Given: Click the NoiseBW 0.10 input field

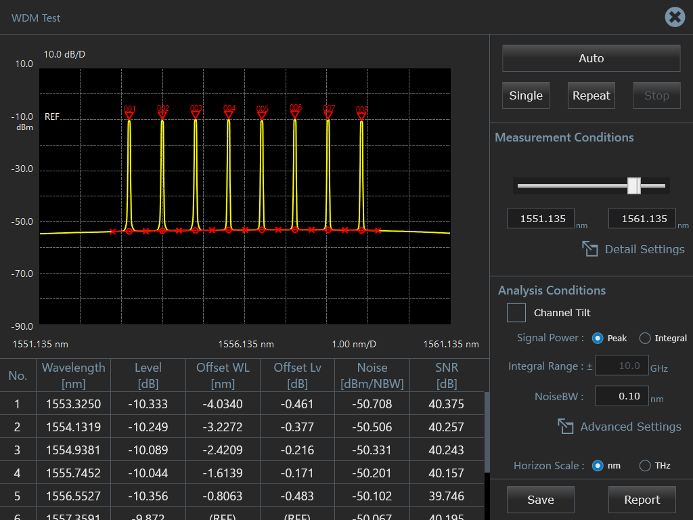Looking at the screenshot, I should pyautogui.click(x=621, y=396).
